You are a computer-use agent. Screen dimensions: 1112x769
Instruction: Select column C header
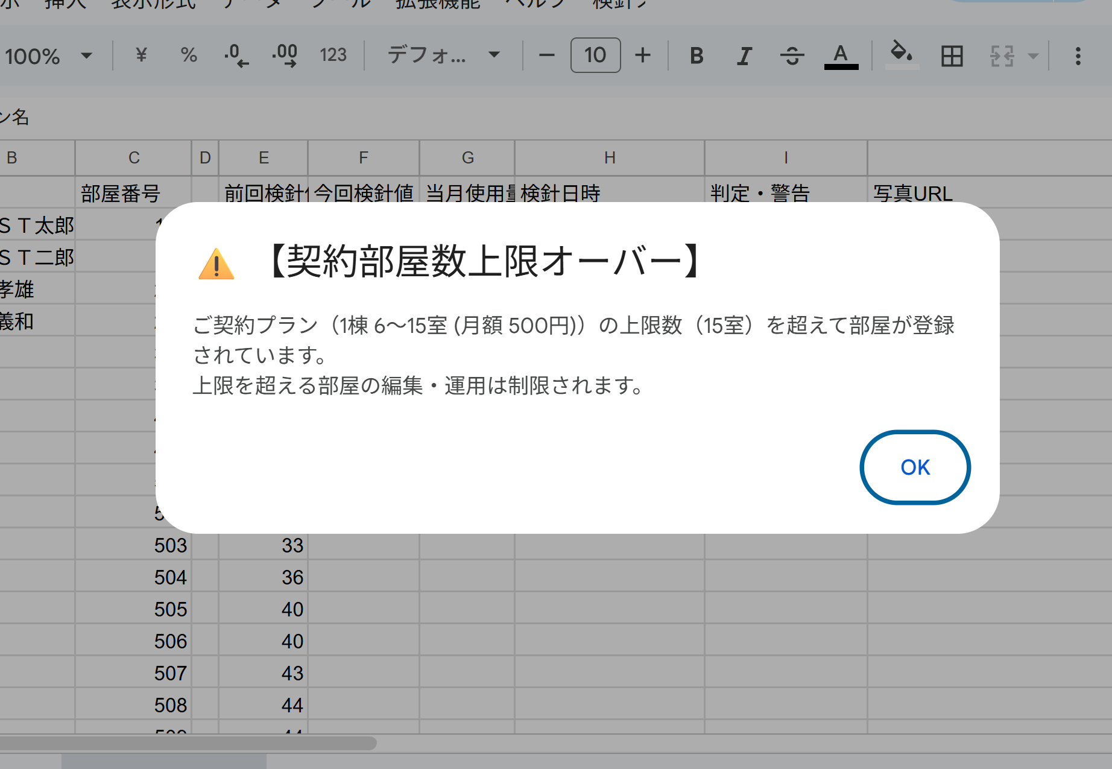pyautogui.click(x=134, y=158)
